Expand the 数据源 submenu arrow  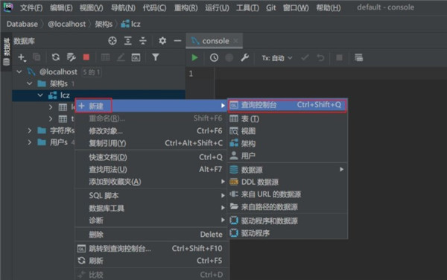pos(341,170)
